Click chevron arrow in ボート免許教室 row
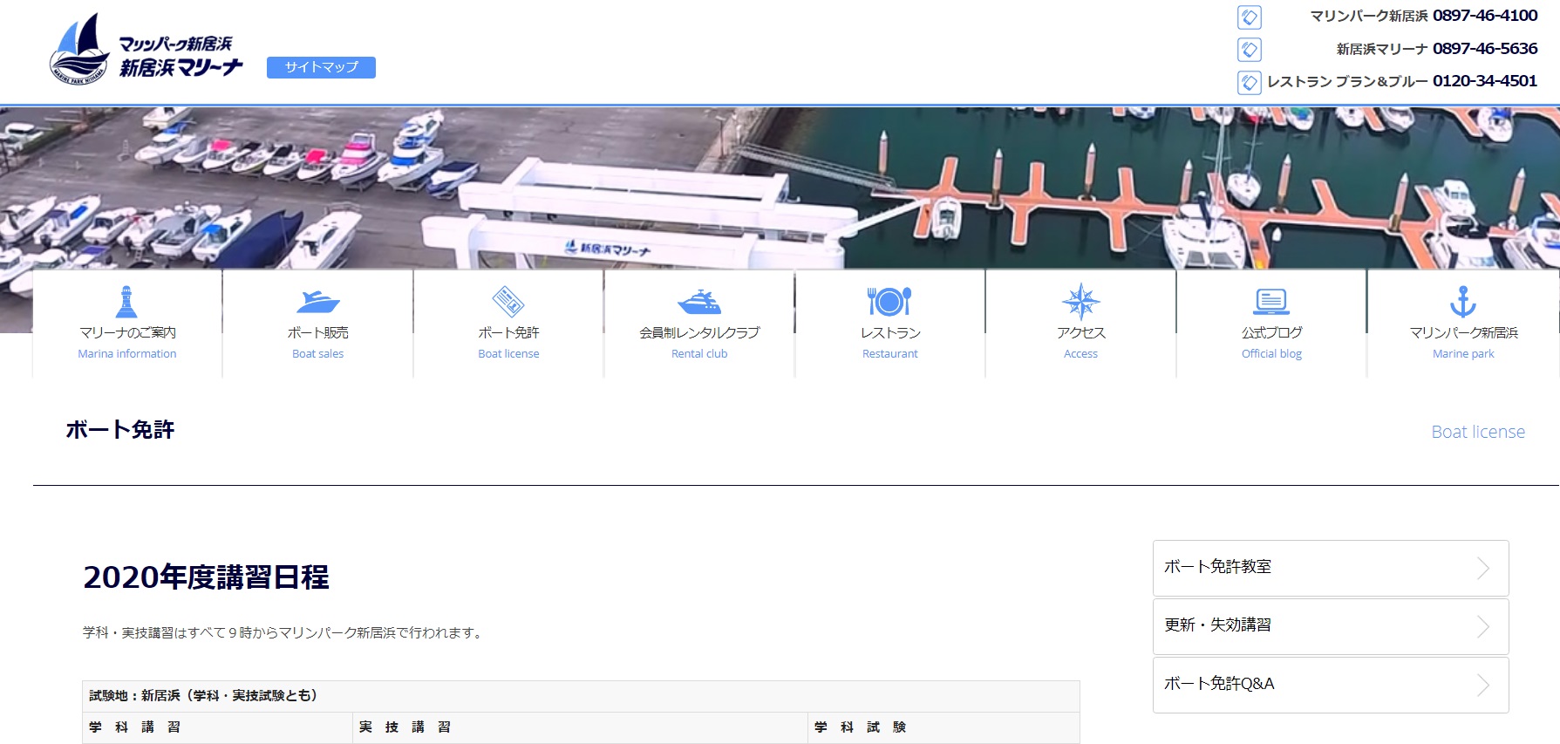The width and height of the screenshot is (1560, 744). (x=1482, y=569)
